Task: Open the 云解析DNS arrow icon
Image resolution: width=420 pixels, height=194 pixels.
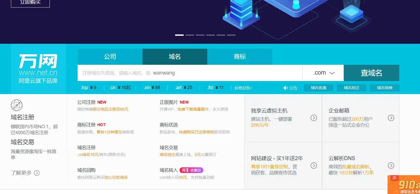Action: 391,166
